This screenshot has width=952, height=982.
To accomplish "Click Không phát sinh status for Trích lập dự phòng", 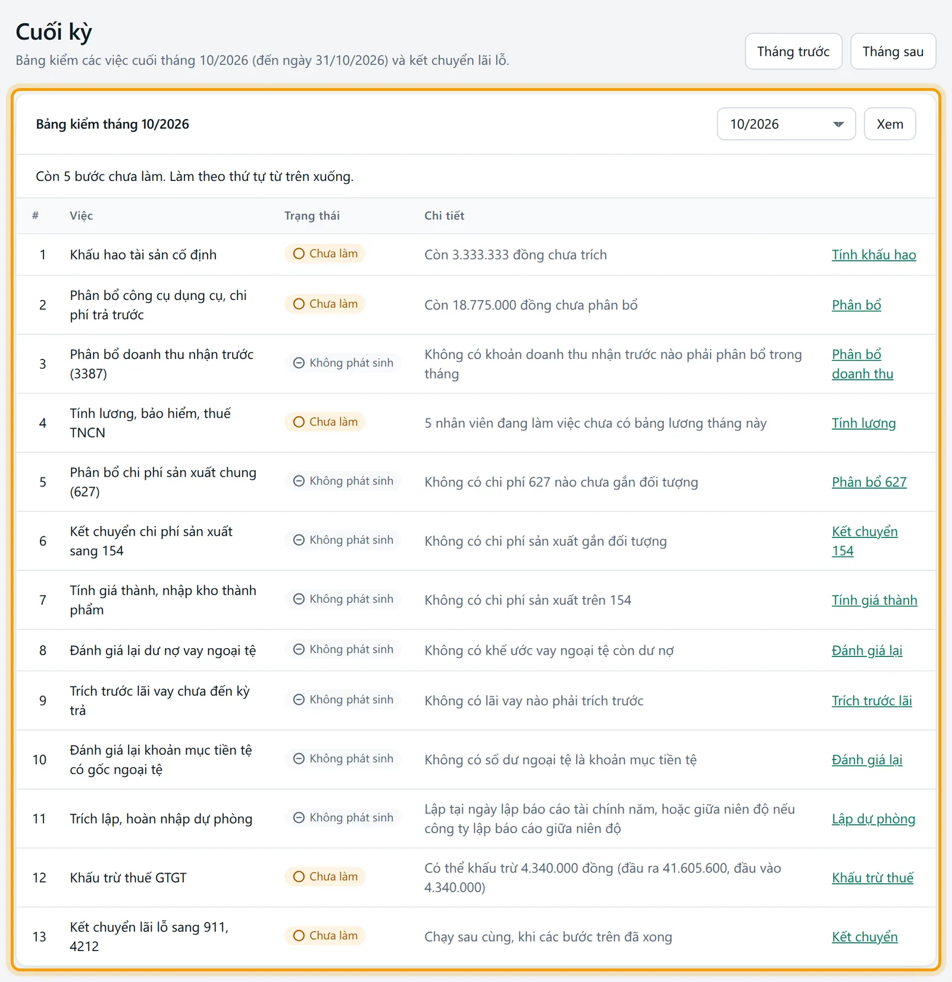I will pos(343,818).
